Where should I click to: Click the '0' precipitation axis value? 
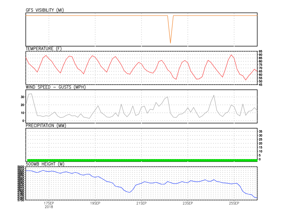click(x=260, y=159)
